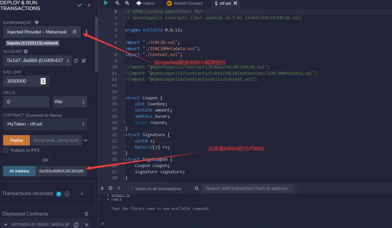Click code line 6 import ./IERC20.sol
392x228 pixels.
[x=152, y=42]
